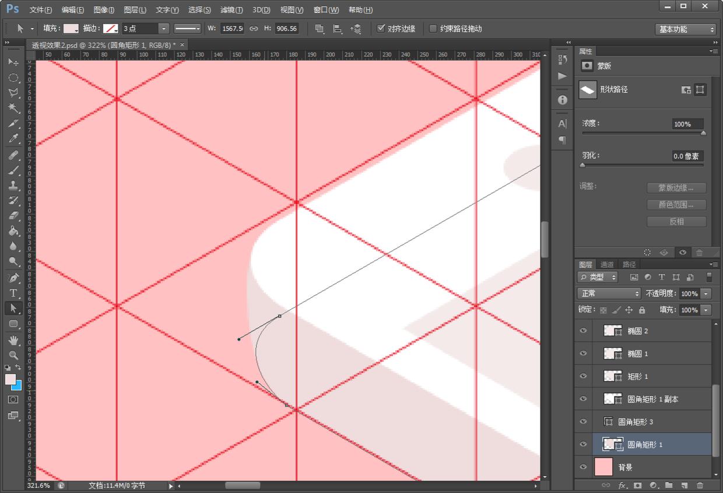Hide the 背景 layer

pos(583,467)
